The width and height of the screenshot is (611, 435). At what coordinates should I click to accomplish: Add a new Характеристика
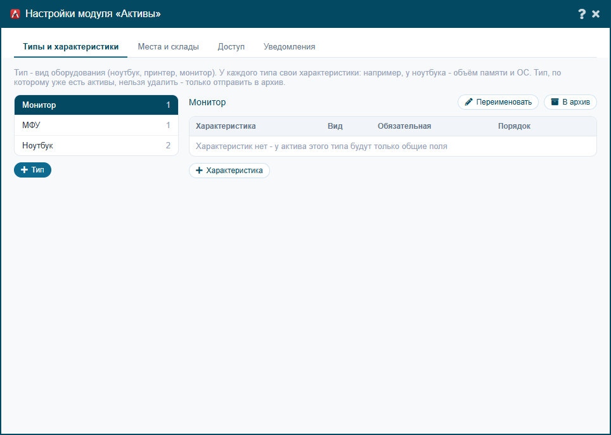point(229,171)
